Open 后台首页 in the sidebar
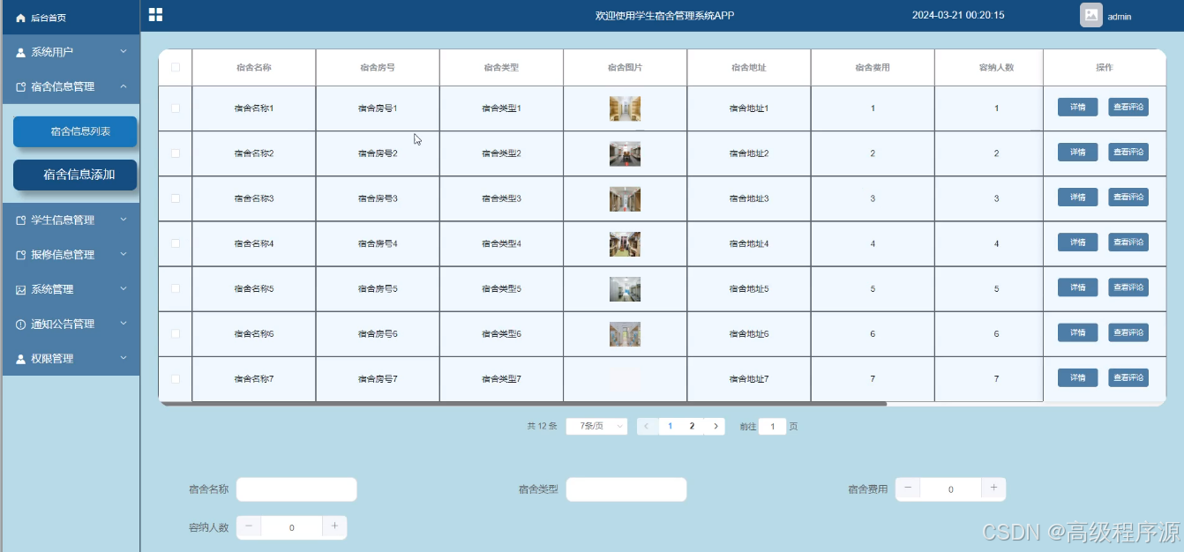Viewport: 1184px width, 552px height. pos(71,18)
